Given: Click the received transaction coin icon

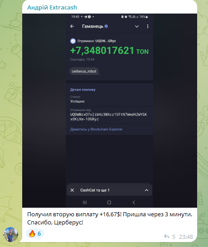Looking at the screenshot, I should [73, 41].
